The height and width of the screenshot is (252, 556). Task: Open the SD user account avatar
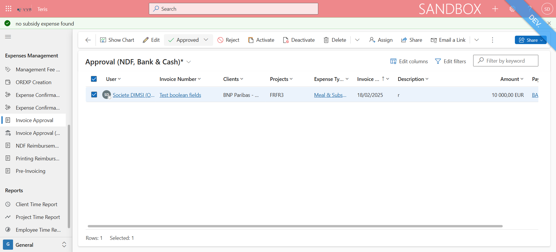point(547,9)
